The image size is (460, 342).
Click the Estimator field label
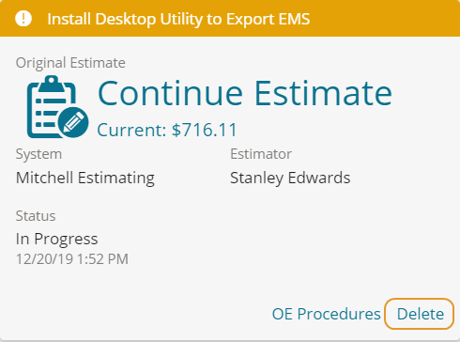261,154
